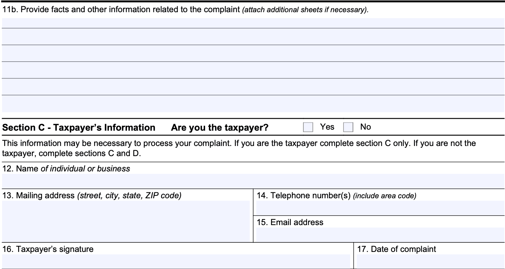Select the Date of complaint field

(x=430, y=261)
